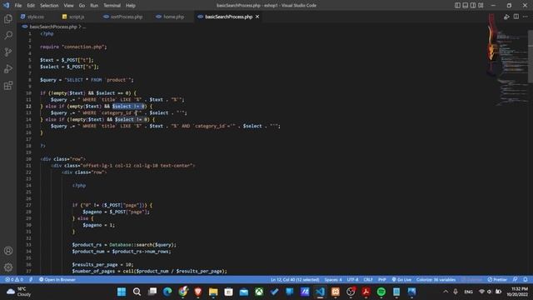Toggle primary side bar layout icon

457,6
